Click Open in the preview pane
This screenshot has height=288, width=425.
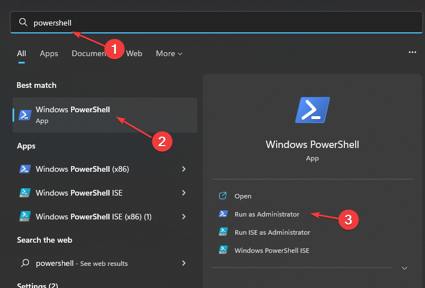point(243,196)
